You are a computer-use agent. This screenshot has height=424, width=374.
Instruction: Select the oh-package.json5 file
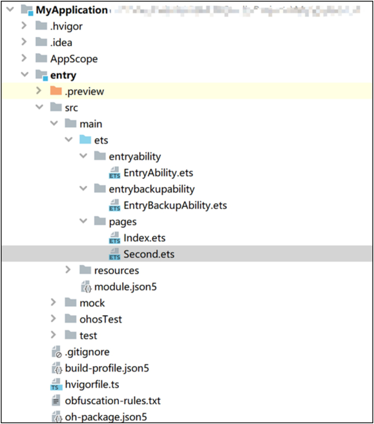pyautogui.click(x=106, y=417)
